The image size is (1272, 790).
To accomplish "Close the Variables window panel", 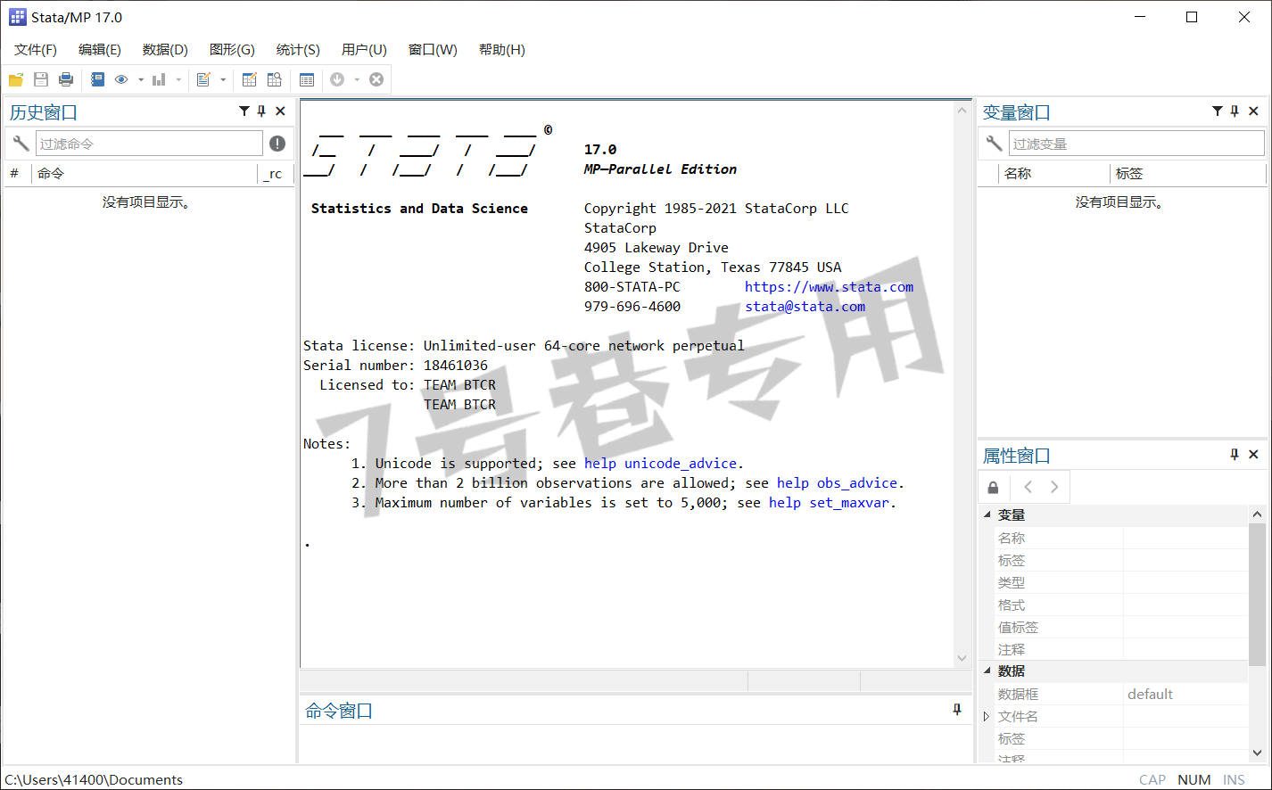I will (x=1253, y=111).
